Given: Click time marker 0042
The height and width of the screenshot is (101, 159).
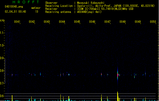Looking at the screenshot, I should [x=32, y=22].
